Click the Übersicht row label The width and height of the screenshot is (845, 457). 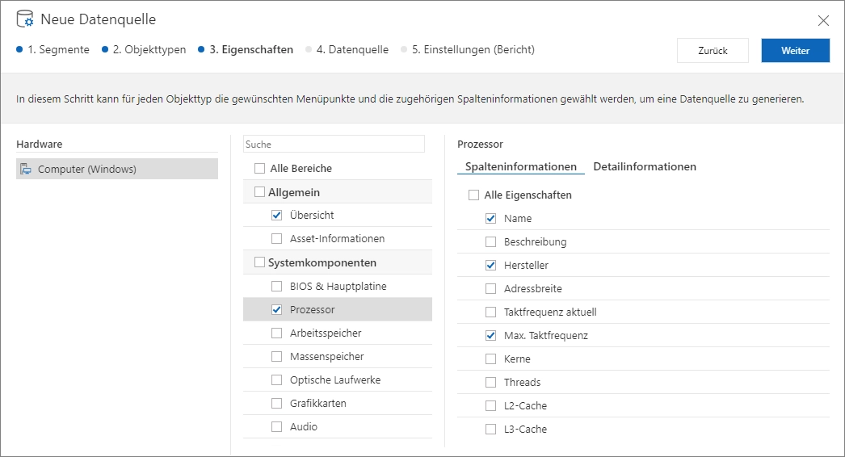pyautogui.click(x=312, y=215)
